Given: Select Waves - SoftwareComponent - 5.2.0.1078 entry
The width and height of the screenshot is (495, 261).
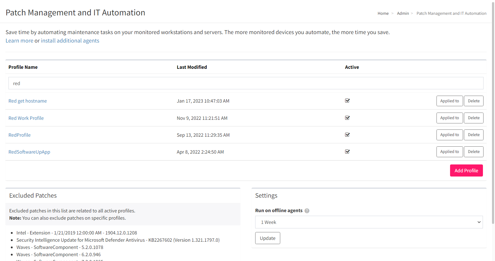Looking at the screenshot, I should click(60, 247).
